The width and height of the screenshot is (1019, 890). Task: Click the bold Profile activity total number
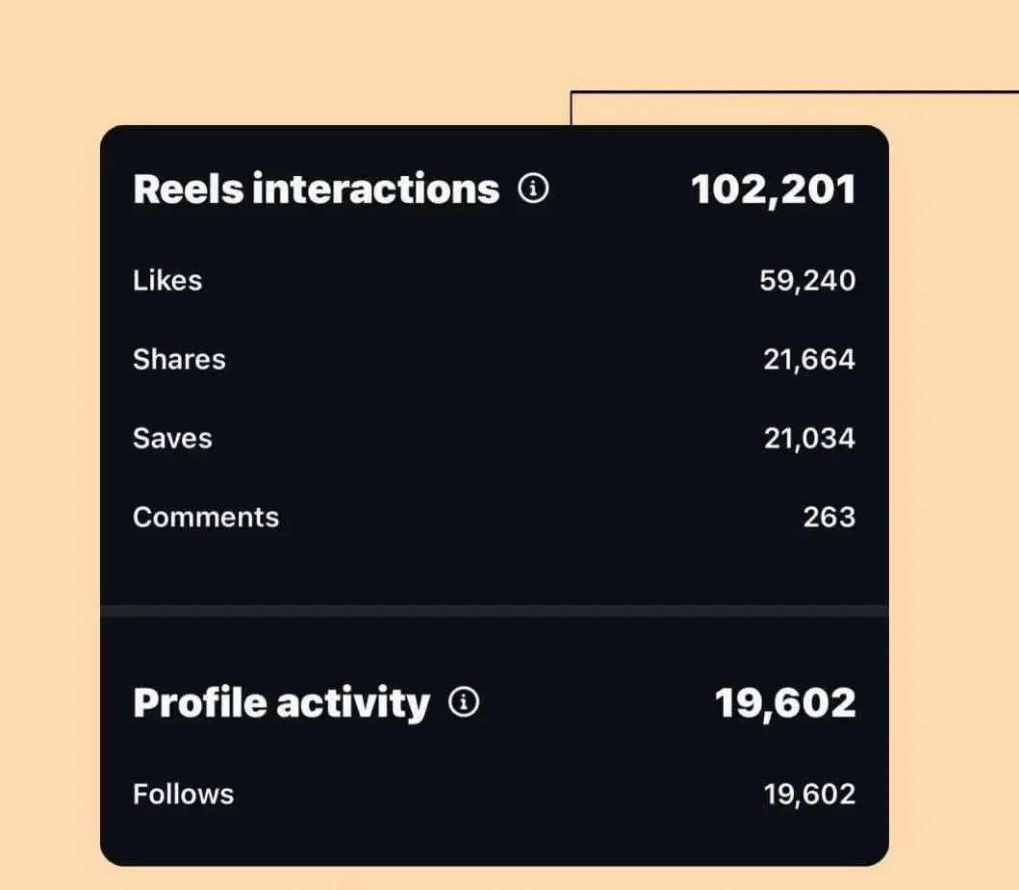[x=784, y=703]
